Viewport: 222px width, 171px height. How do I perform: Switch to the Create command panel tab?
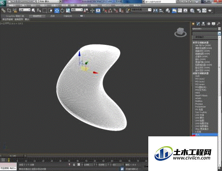[193, 24]
